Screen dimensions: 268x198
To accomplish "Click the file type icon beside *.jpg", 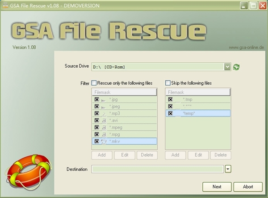I will click(x=104, y=100).
